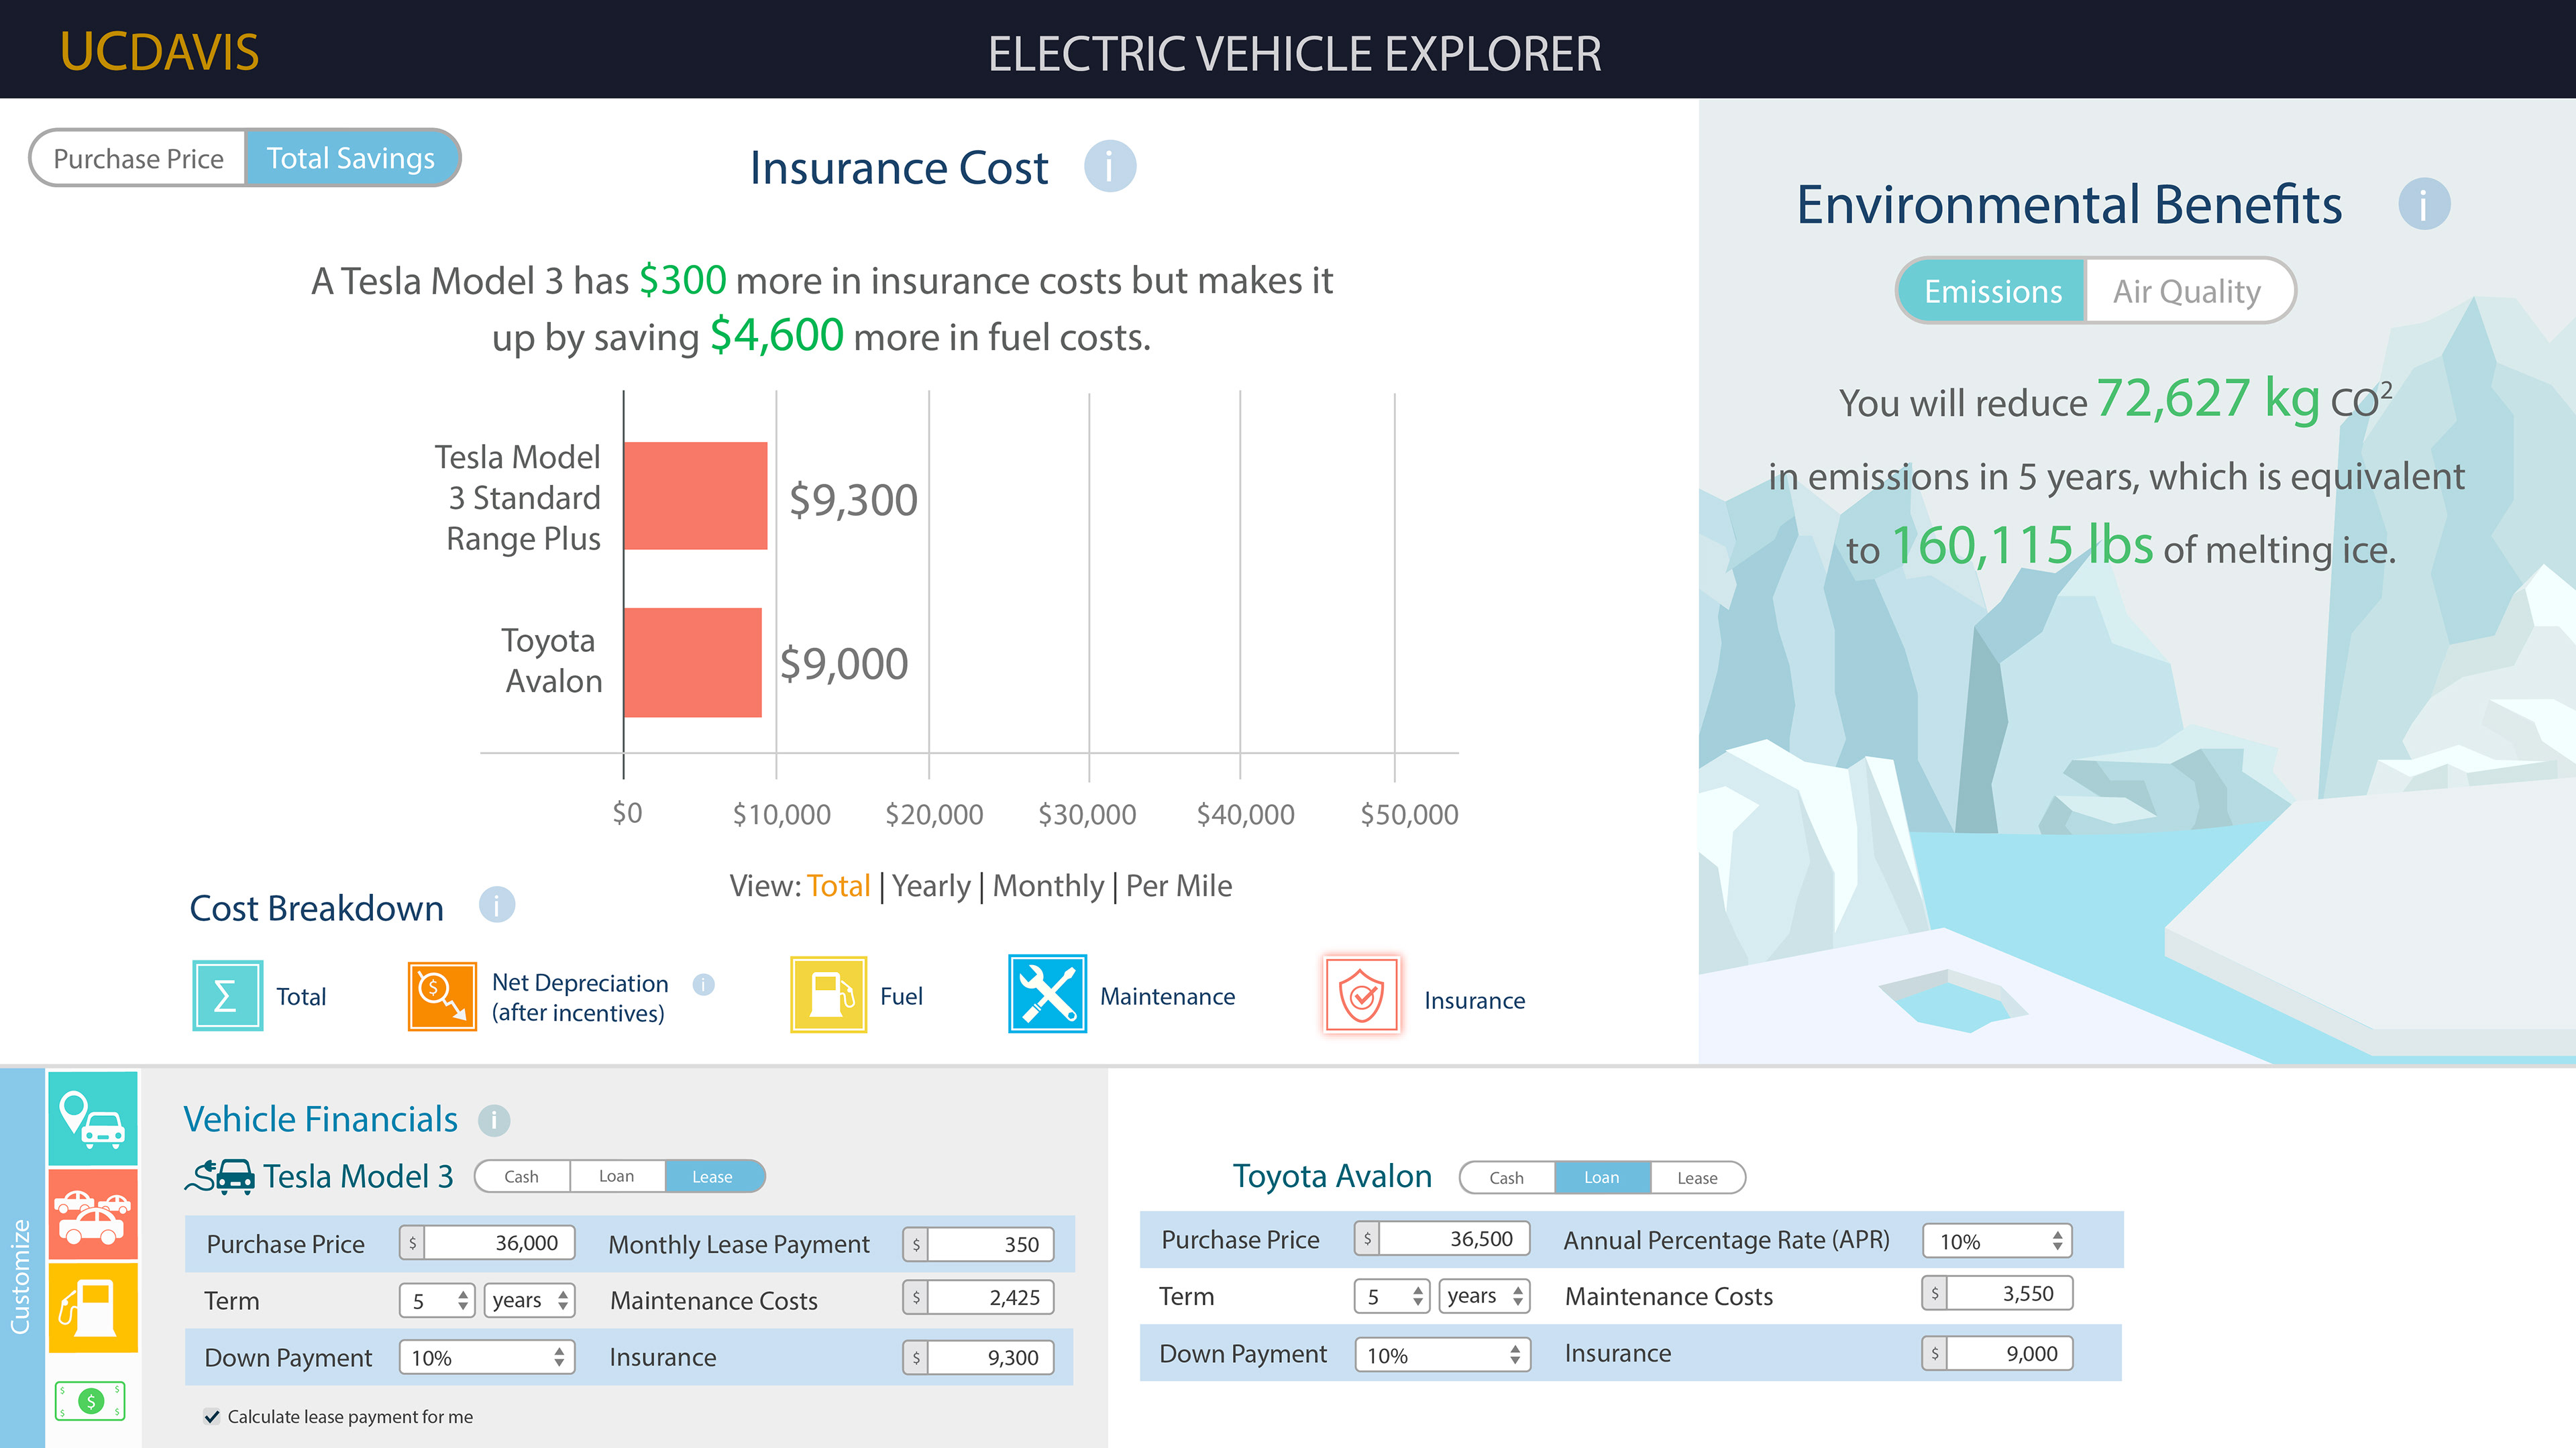Screen dimensions: 2576x1448
Task: Click the Tesla Model 3 electric car icon
Action: (221, 1176)
